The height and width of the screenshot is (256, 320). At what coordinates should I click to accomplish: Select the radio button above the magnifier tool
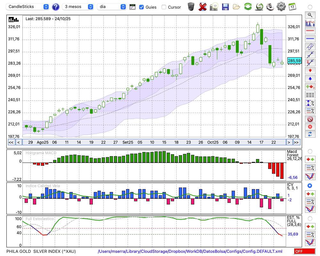click(310, 7)
